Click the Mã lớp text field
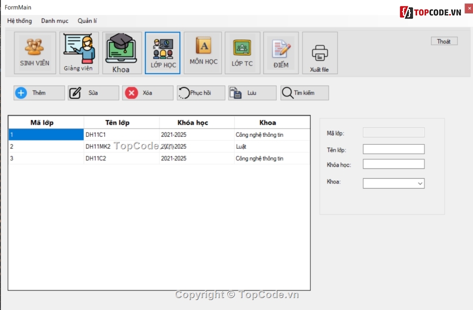This screenshot has height=310, width=473. click(394, 132)
